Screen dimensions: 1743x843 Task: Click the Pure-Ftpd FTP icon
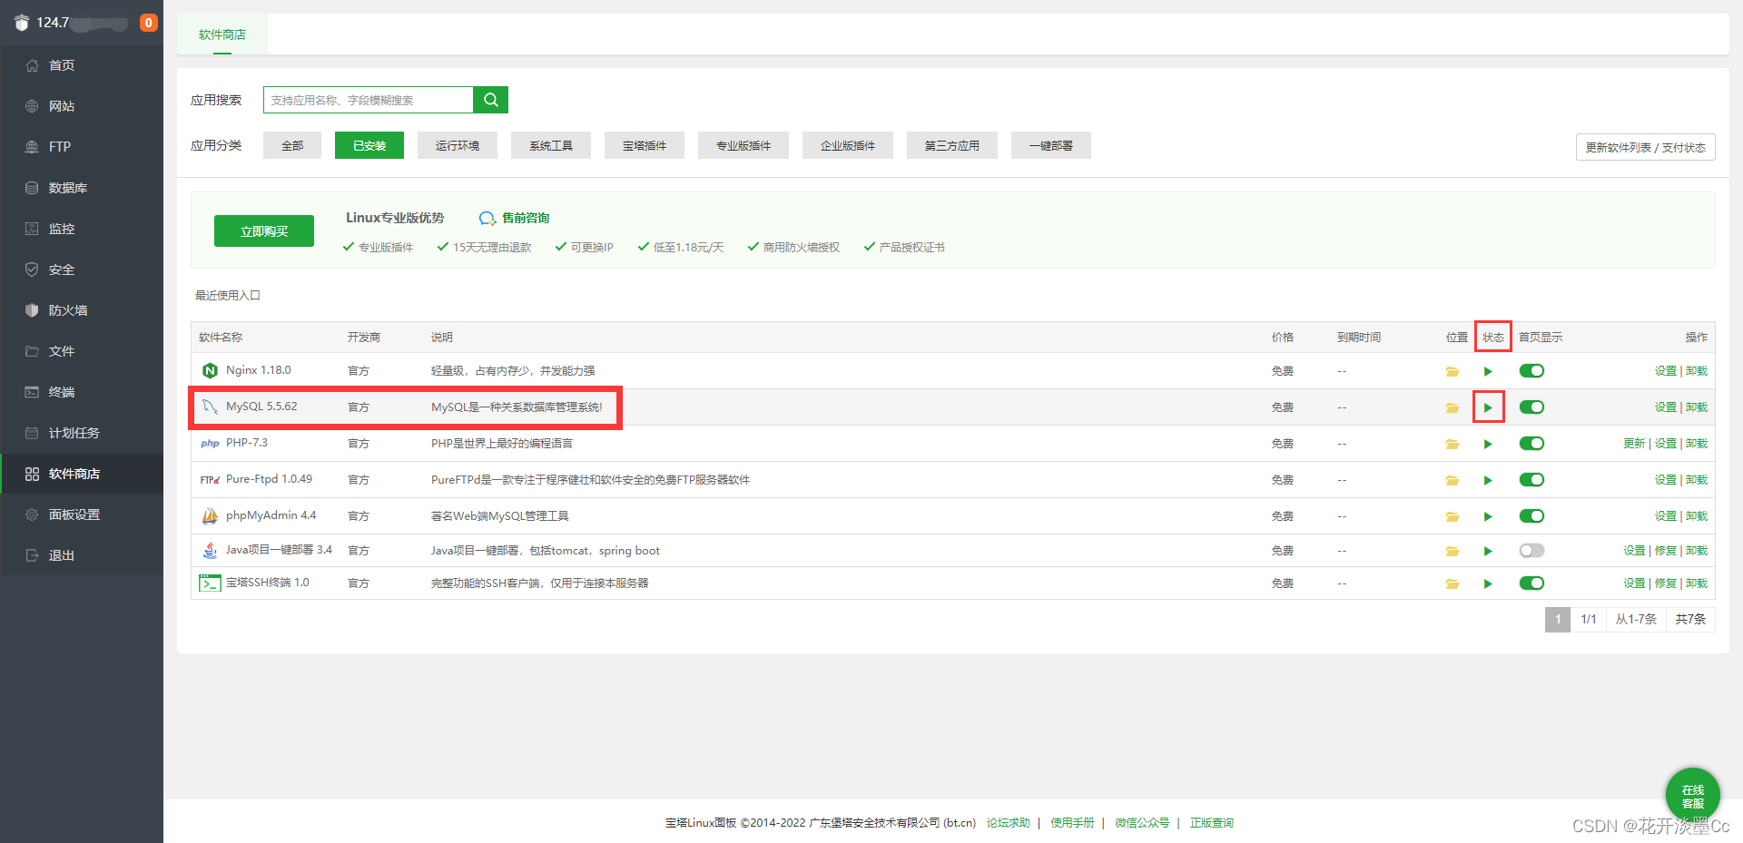210,480
